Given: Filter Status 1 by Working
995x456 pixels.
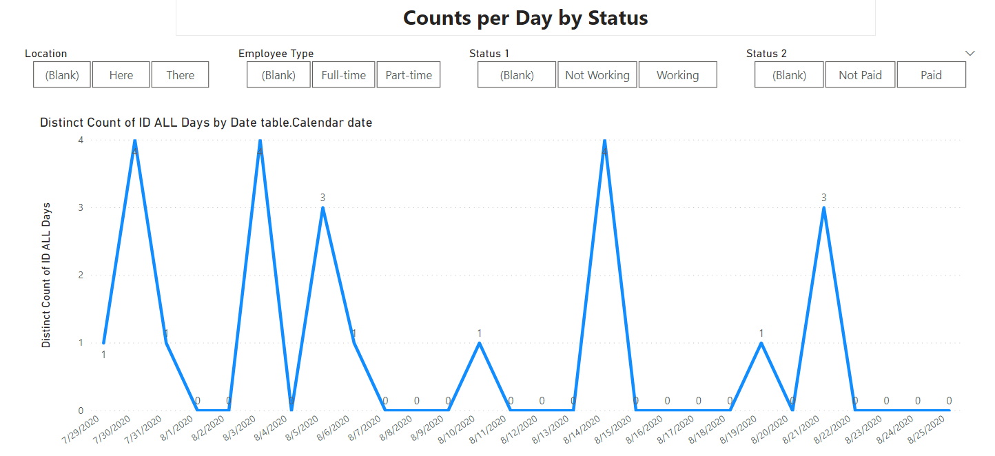Looking at the screenshot, I should tap(677, 75).
